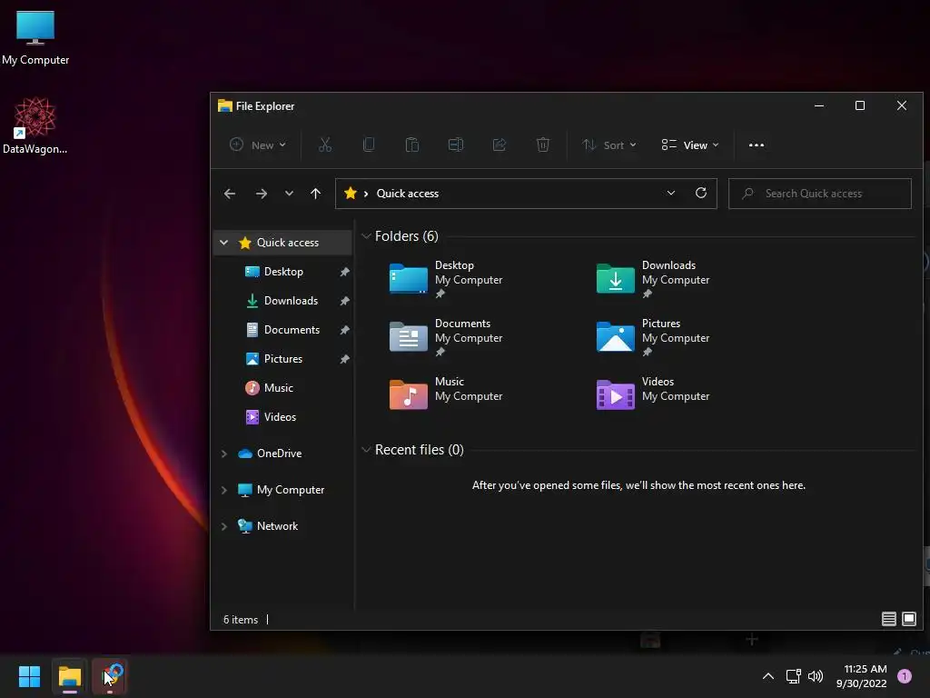Image resolution: width=930 pixels, height=698 pixels.
Task: Open the Desktop folder tile in Folders list
Action: click(446, 279)
